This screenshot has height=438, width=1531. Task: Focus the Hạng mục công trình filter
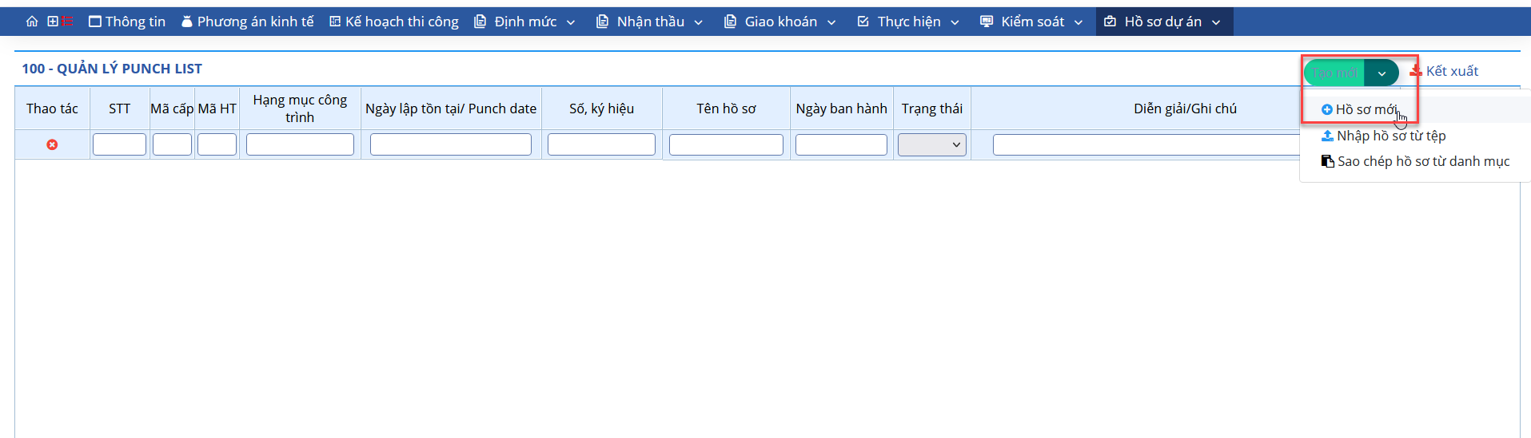[300, 144]
